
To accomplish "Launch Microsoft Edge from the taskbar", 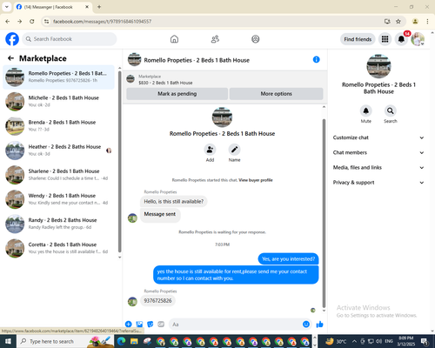I will 121,341.
